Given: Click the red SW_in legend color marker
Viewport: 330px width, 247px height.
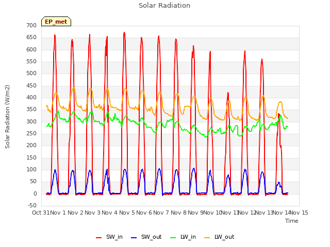Looking at the screenshot, I should point(98,238).
